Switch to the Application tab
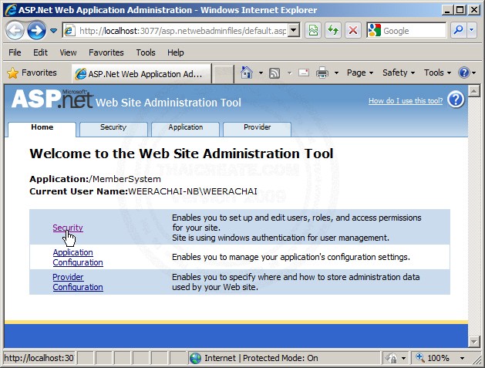The height and width of the screenshot is (368, 485). (185, 128)
